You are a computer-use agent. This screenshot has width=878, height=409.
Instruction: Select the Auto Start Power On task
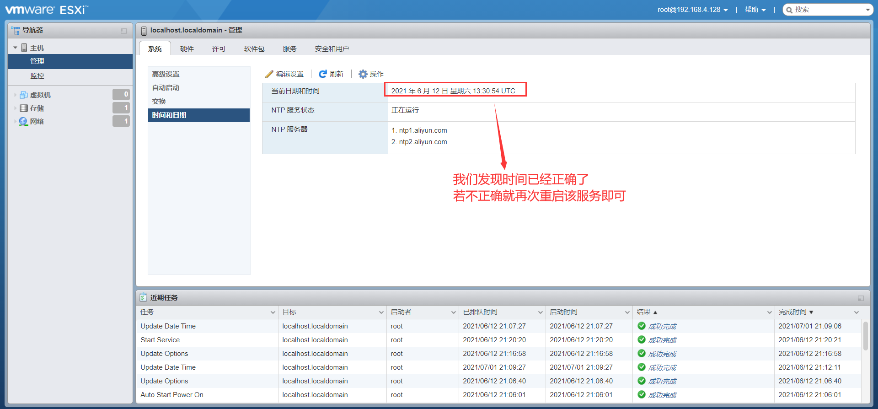(x=499, y=395)
